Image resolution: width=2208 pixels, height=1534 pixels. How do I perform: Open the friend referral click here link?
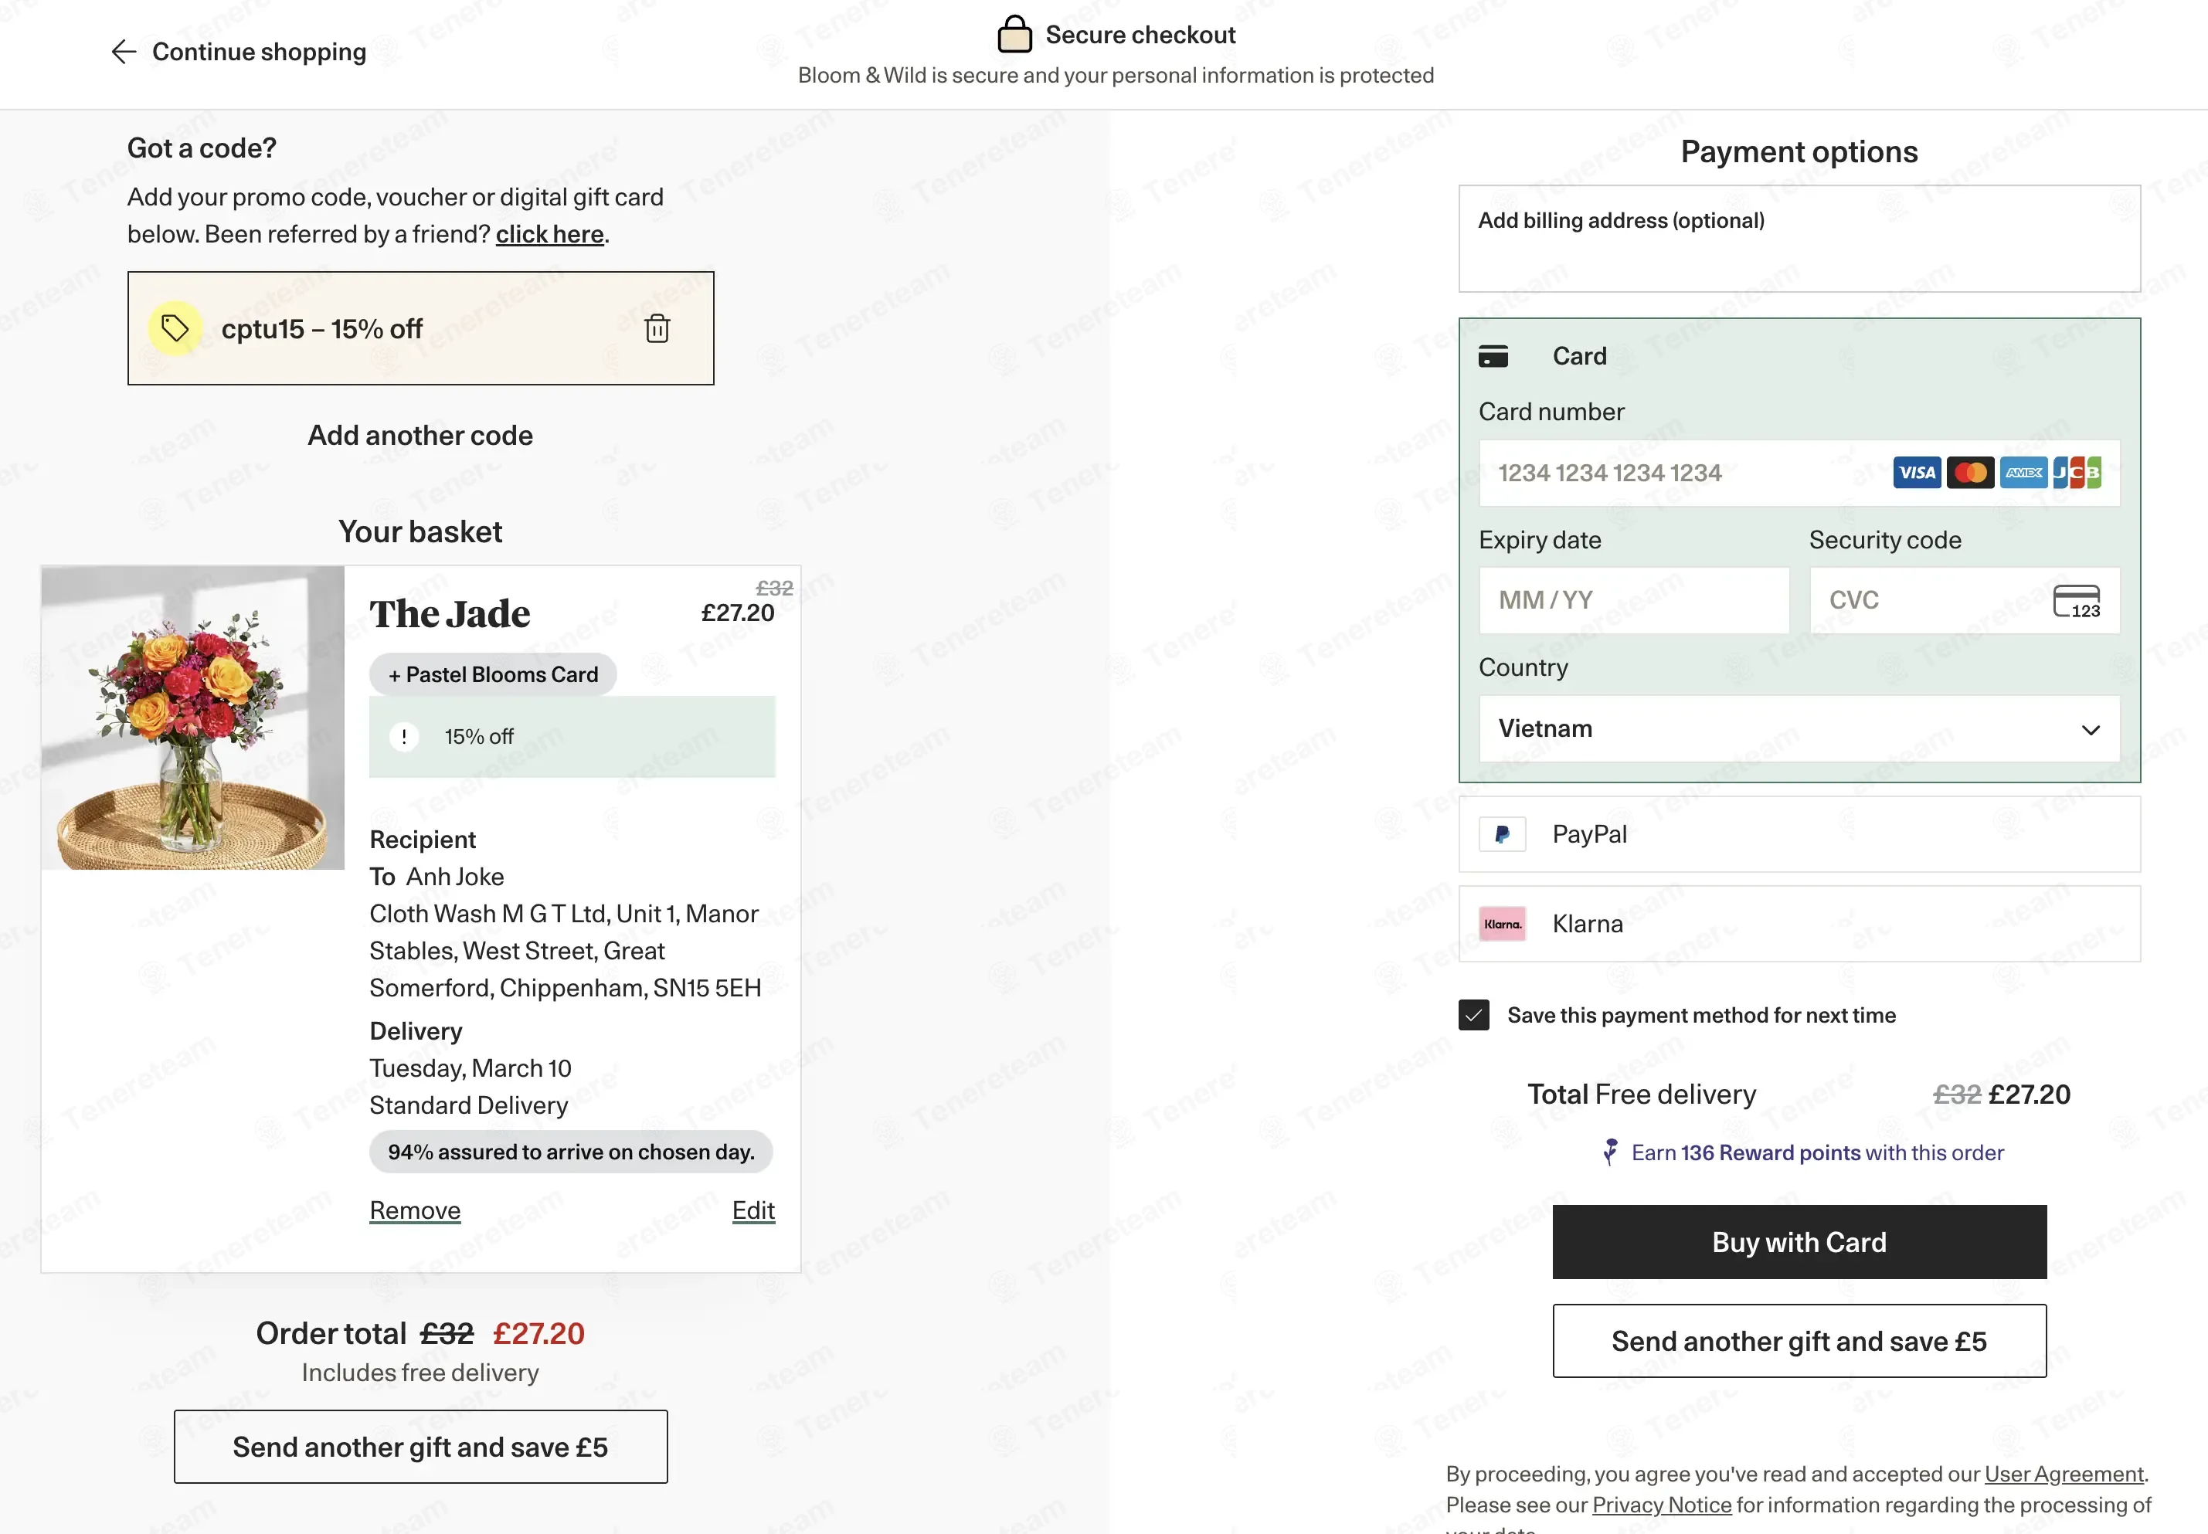[550, 235]
